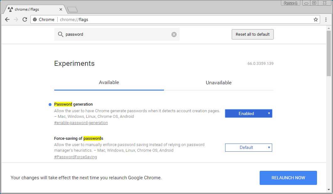333x194 pixels.
Task: Click the Force-saving of passwords title
Action: point(79,139)
